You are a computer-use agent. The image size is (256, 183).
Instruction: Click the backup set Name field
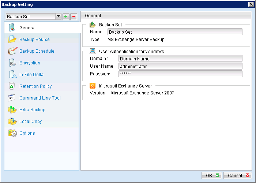point(175,32)
